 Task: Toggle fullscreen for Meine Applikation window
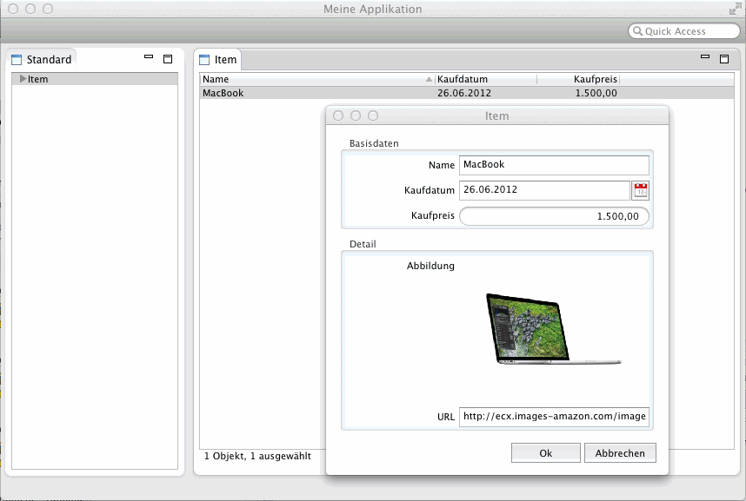point(735,9)
